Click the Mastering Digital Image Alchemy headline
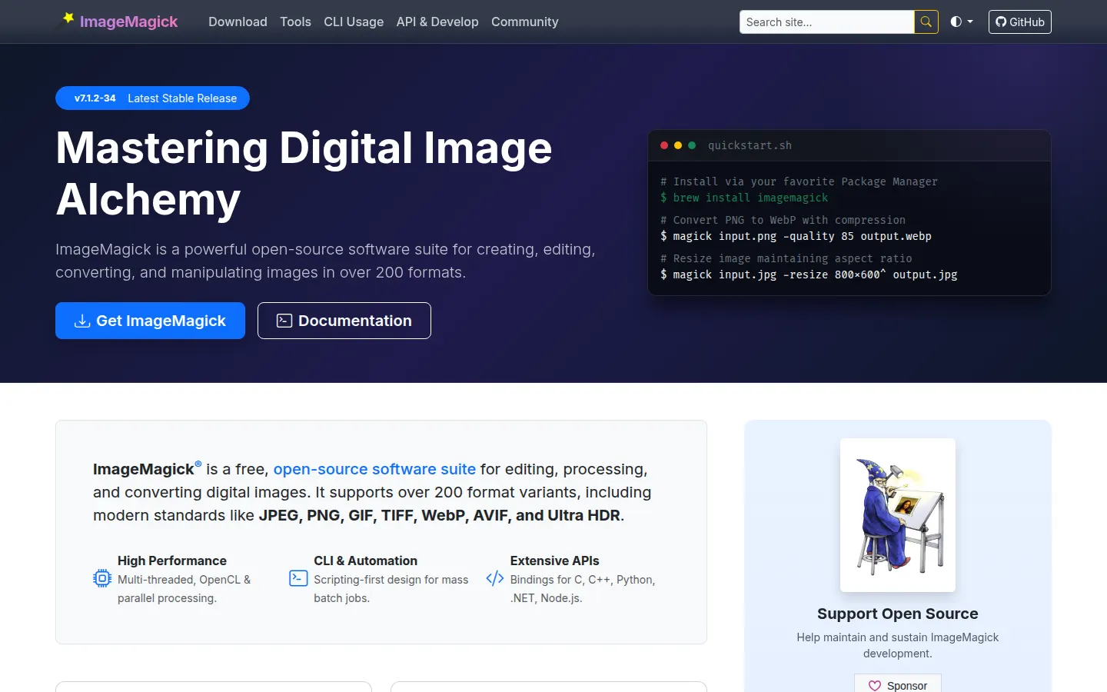 [x=304, y=173]
